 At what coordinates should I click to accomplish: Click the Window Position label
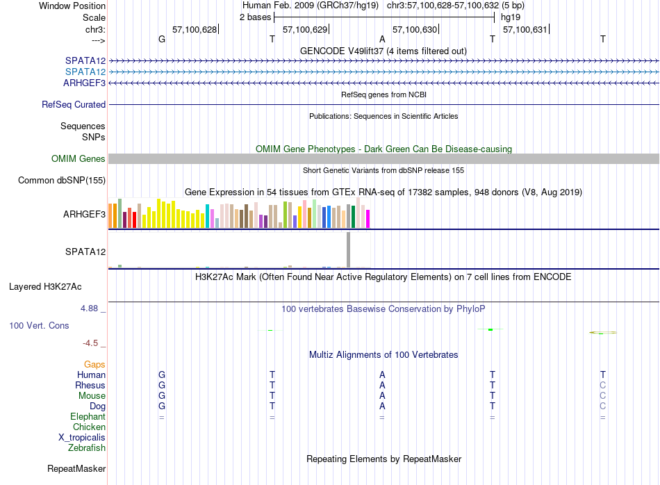[x=72, y=6]
